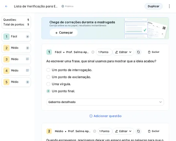Open the Editar dropdown on question 1
This screenshot has height=141, width=176.
pos(123,52)
